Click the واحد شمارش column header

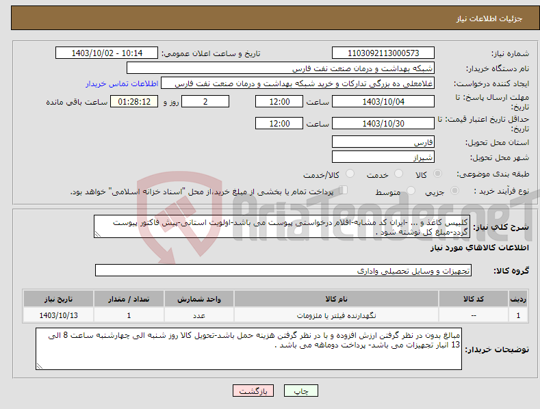click(199, 299)
